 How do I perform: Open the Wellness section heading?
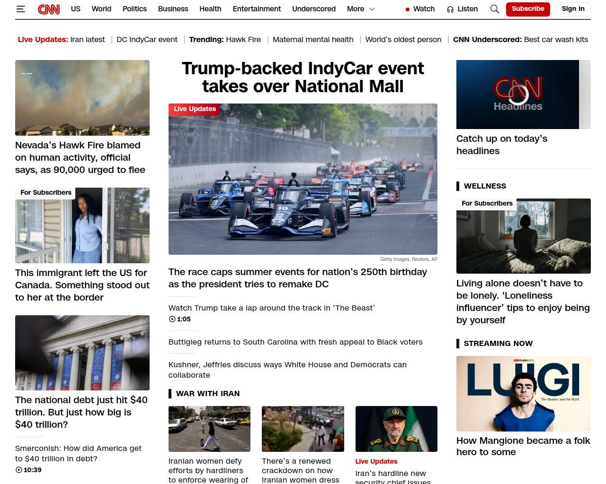click(485, 186)
